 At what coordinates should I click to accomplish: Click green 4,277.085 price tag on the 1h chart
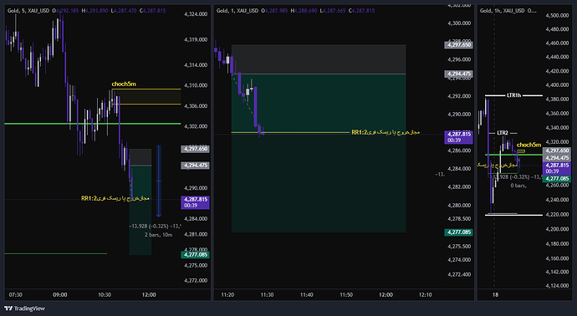tap(557, 179)
